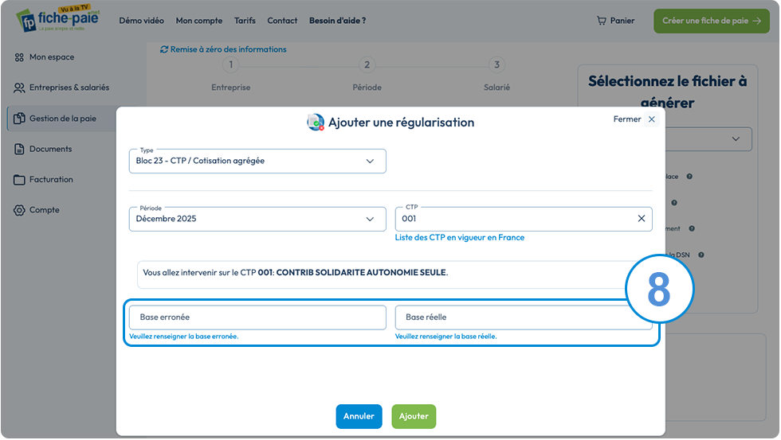Click the help icon next to la DSN
This screenshot has height=440, width=781.
click(701, 255)
